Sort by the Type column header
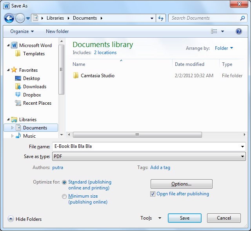This screenshot has height=231, width=251. (x=227, y=64)
